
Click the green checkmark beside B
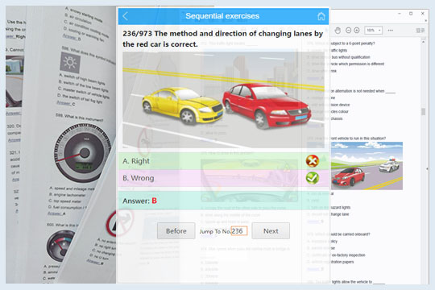click(313, 178)
